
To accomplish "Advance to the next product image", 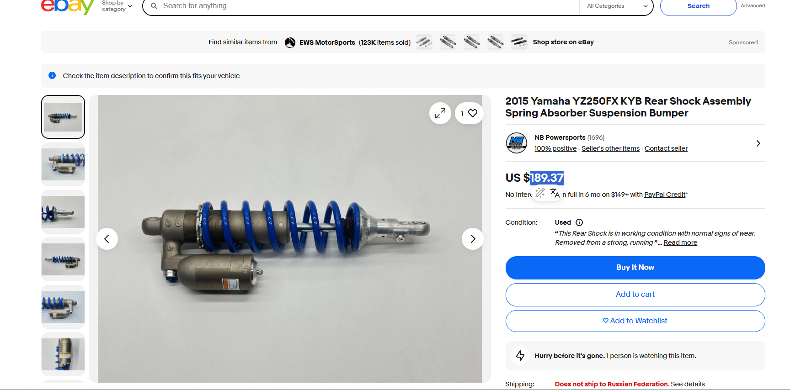I will 473,239.
